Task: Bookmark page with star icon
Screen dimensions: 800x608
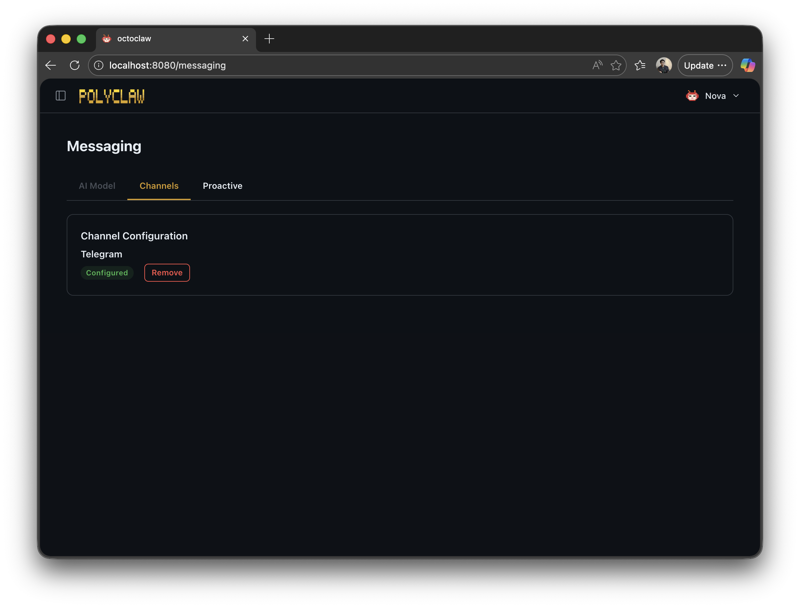Action: (616, 66)
